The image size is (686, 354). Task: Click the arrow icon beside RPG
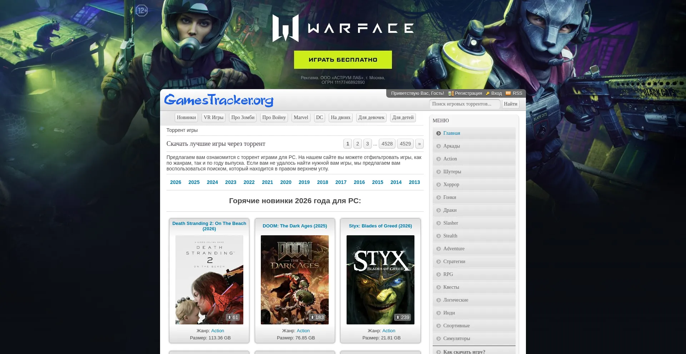[x=438, y=275]
